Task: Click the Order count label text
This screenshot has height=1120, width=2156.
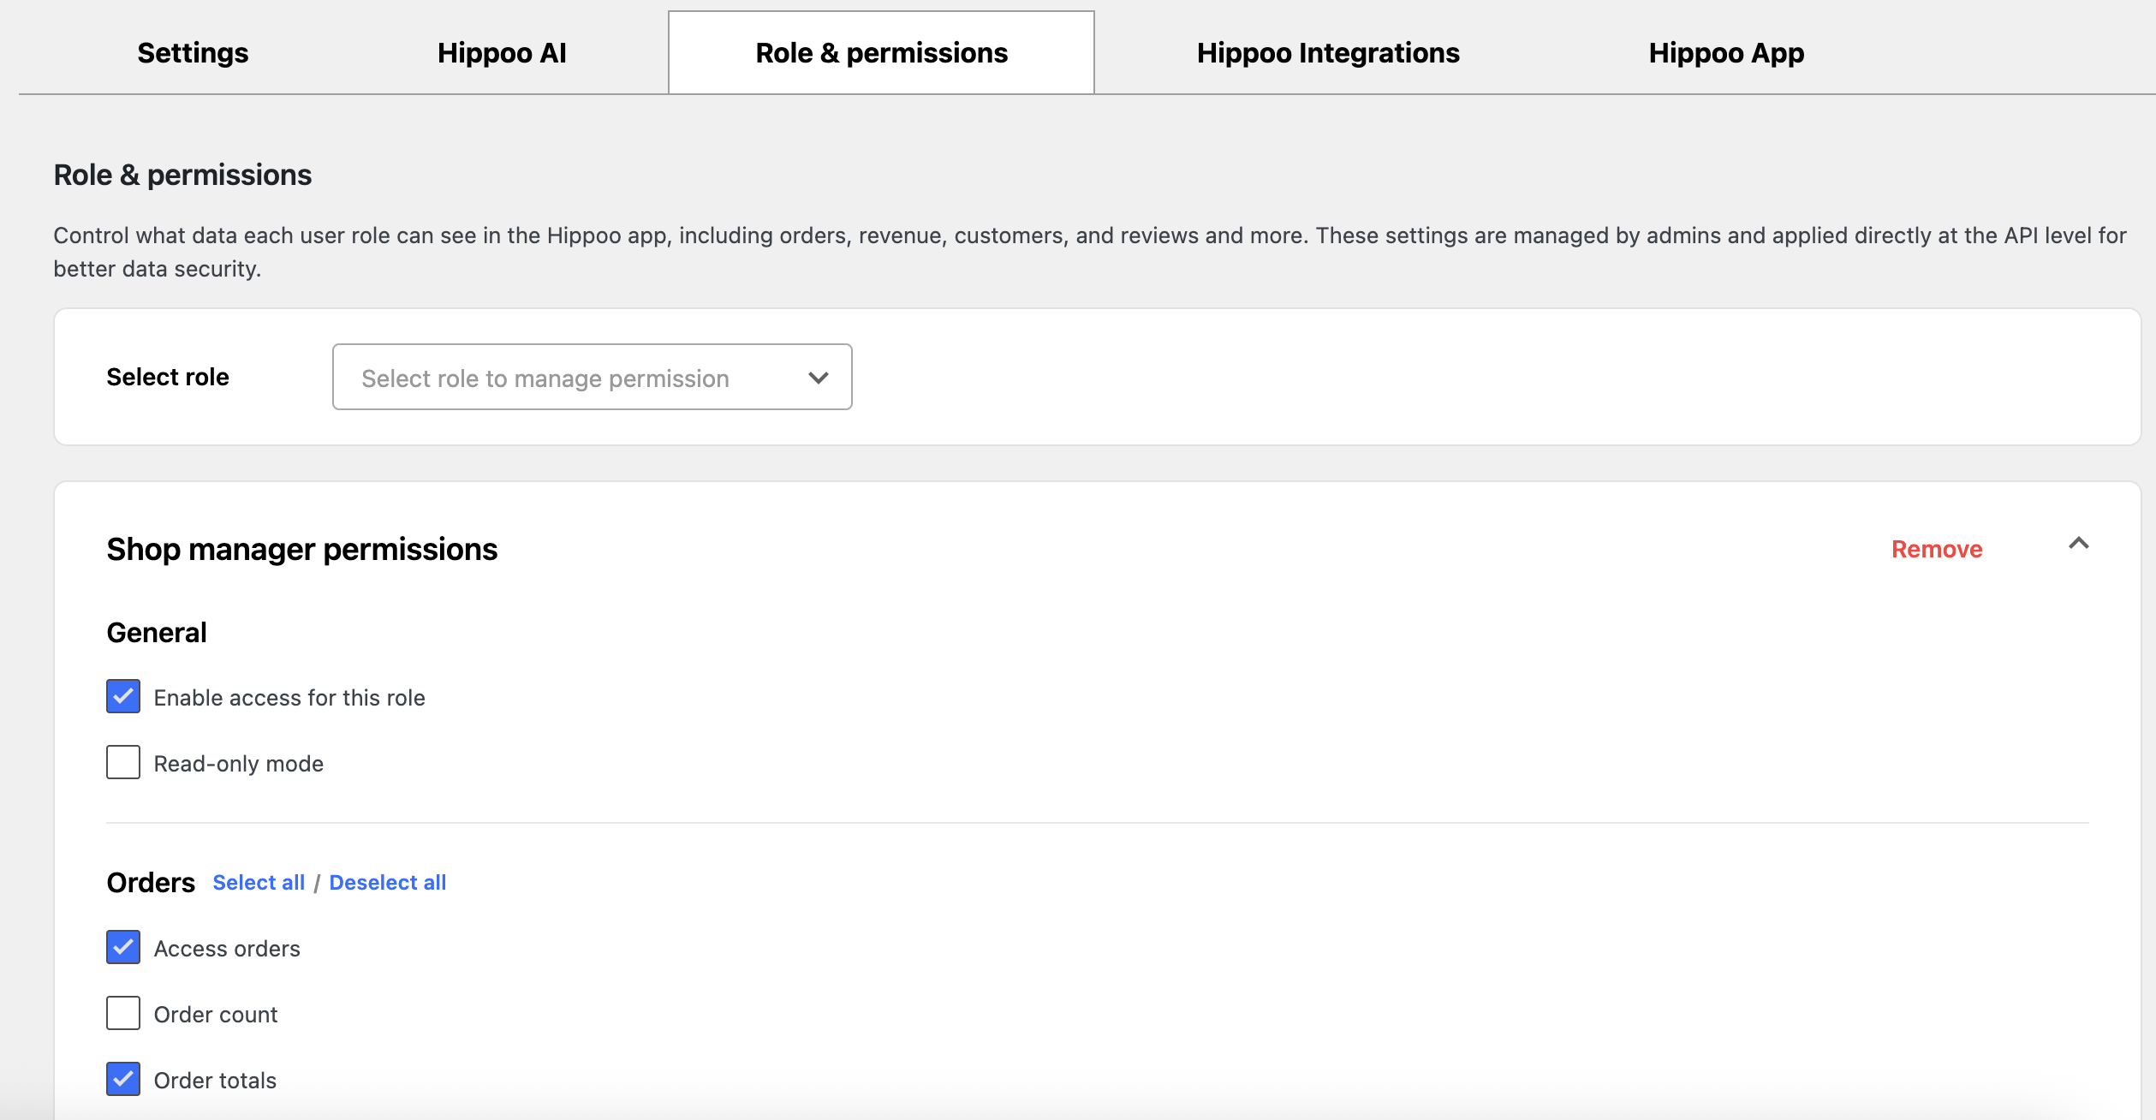Action: pyautogui.click(x=216, y=1015)
